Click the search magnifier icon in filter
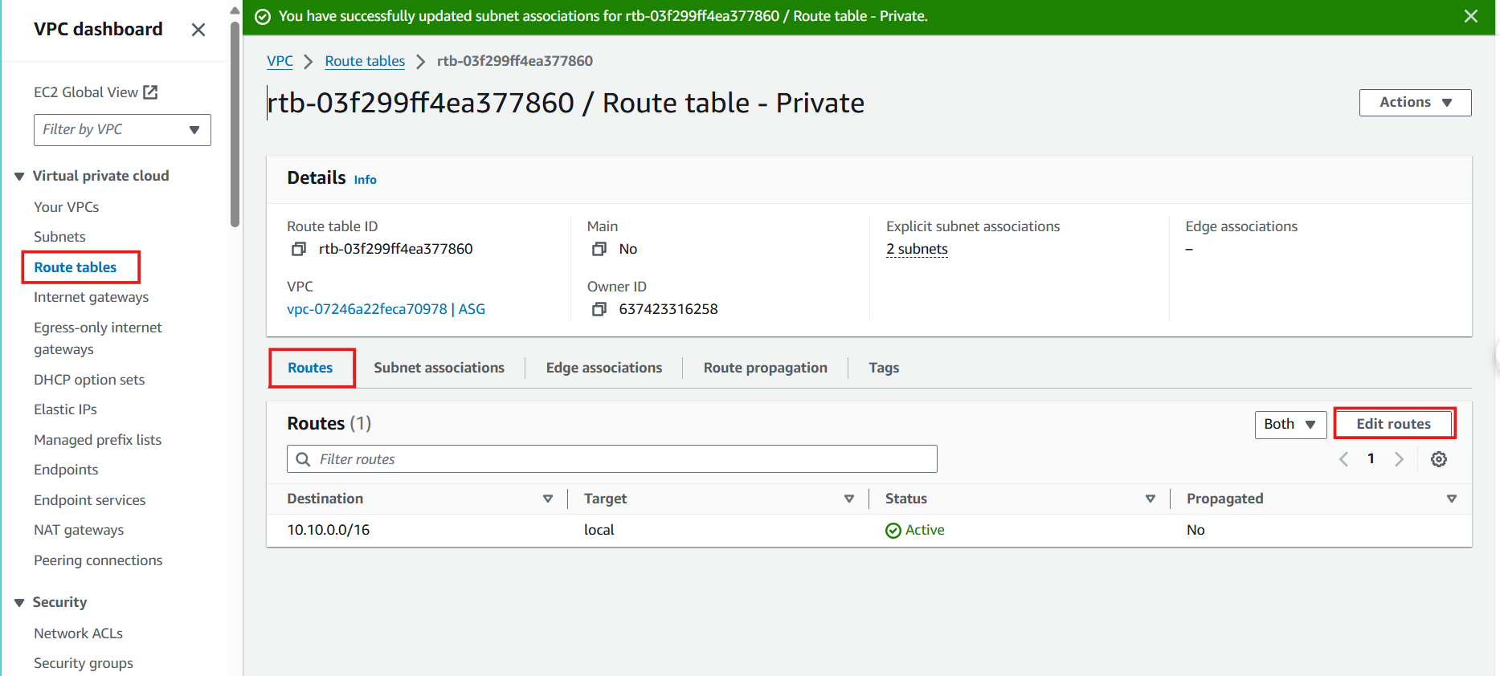 (304, 459)
